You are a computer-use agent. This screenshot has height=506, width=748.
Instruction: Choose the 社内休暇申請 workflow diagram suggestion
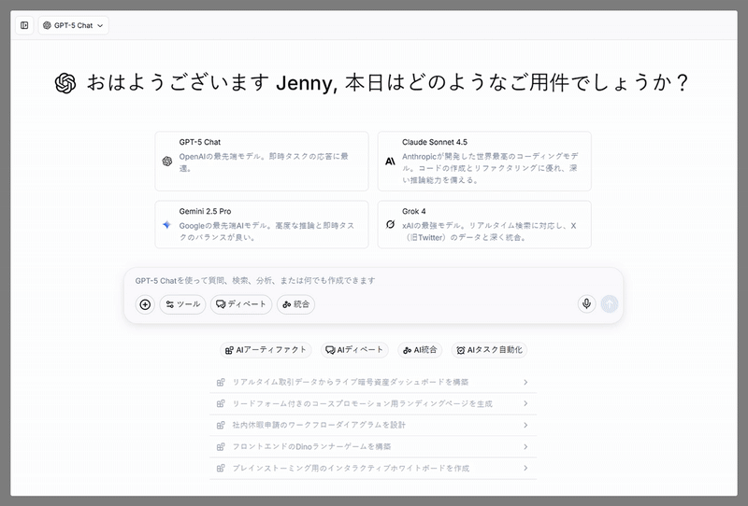pos(373,425)
